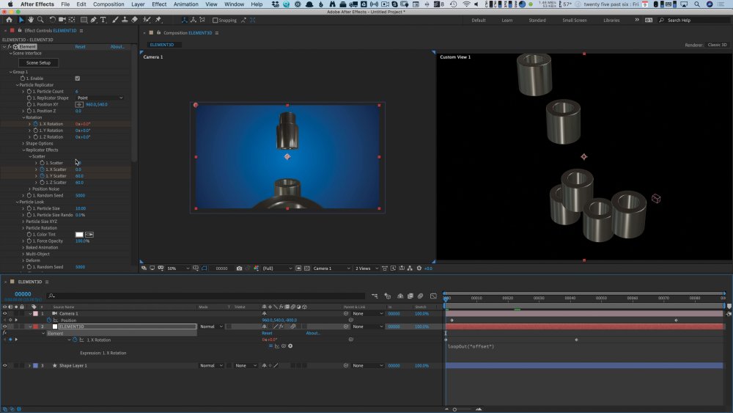The width and height of the screenshot is (733, 413).
Task: Toggle the Effect Controls panel lock
Action: [19, 30]
